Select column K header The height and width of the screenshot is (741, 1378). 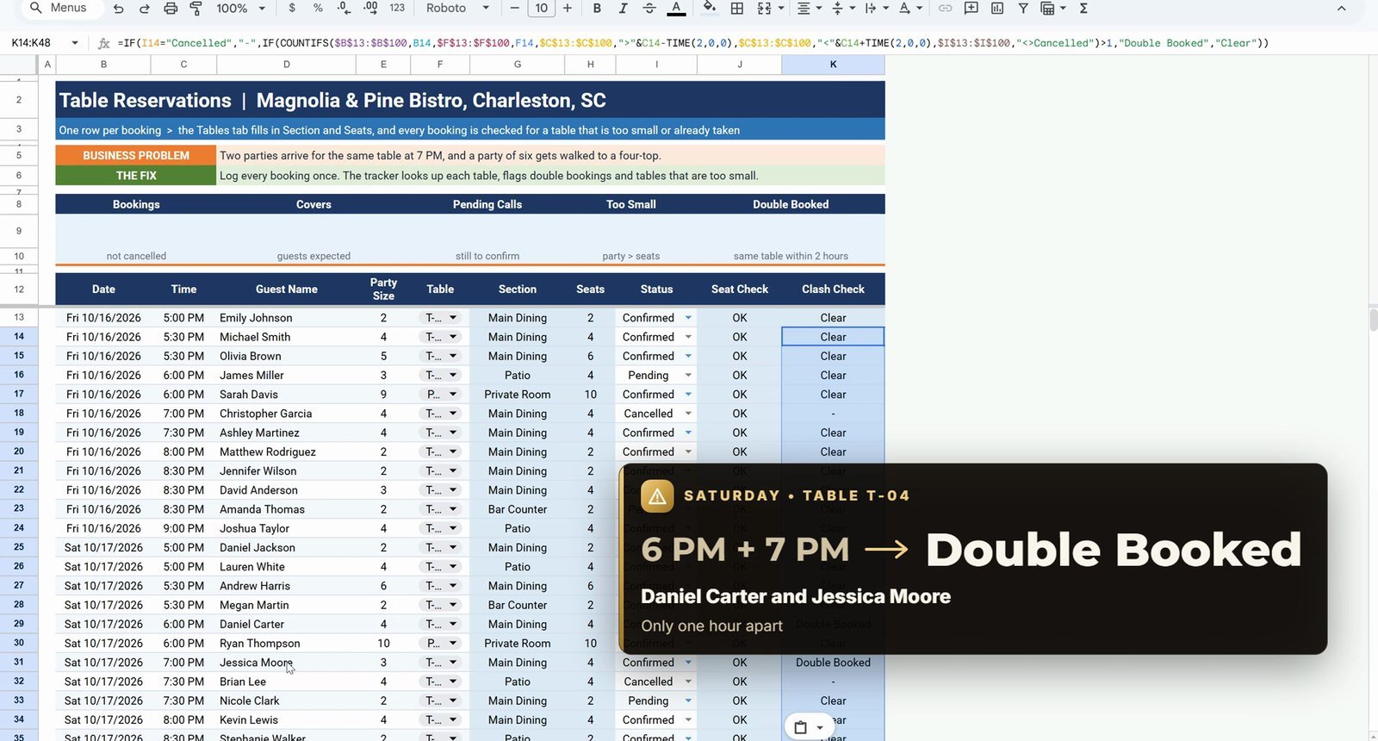[x=833, y=65]
